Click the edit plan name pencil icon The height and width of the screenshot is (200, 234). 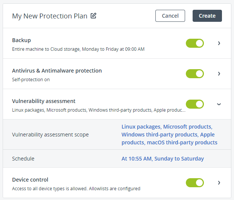point(94,16)
